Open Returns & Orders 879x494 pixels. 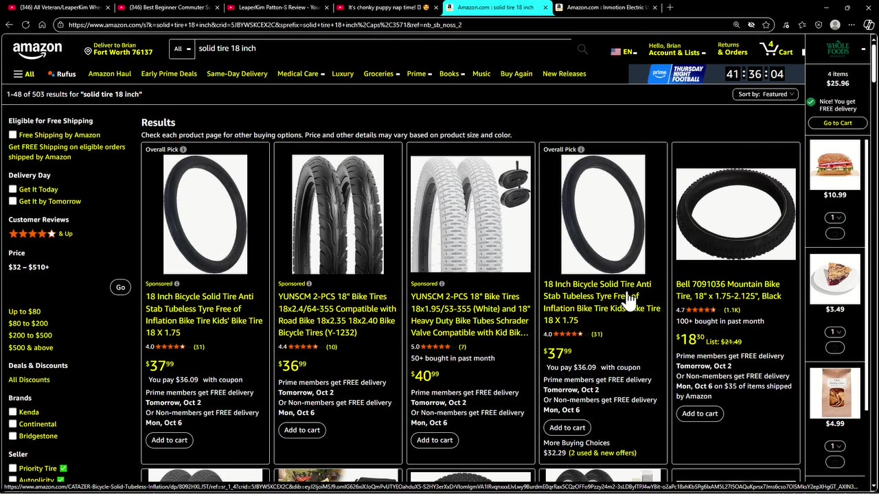point(732,49)
